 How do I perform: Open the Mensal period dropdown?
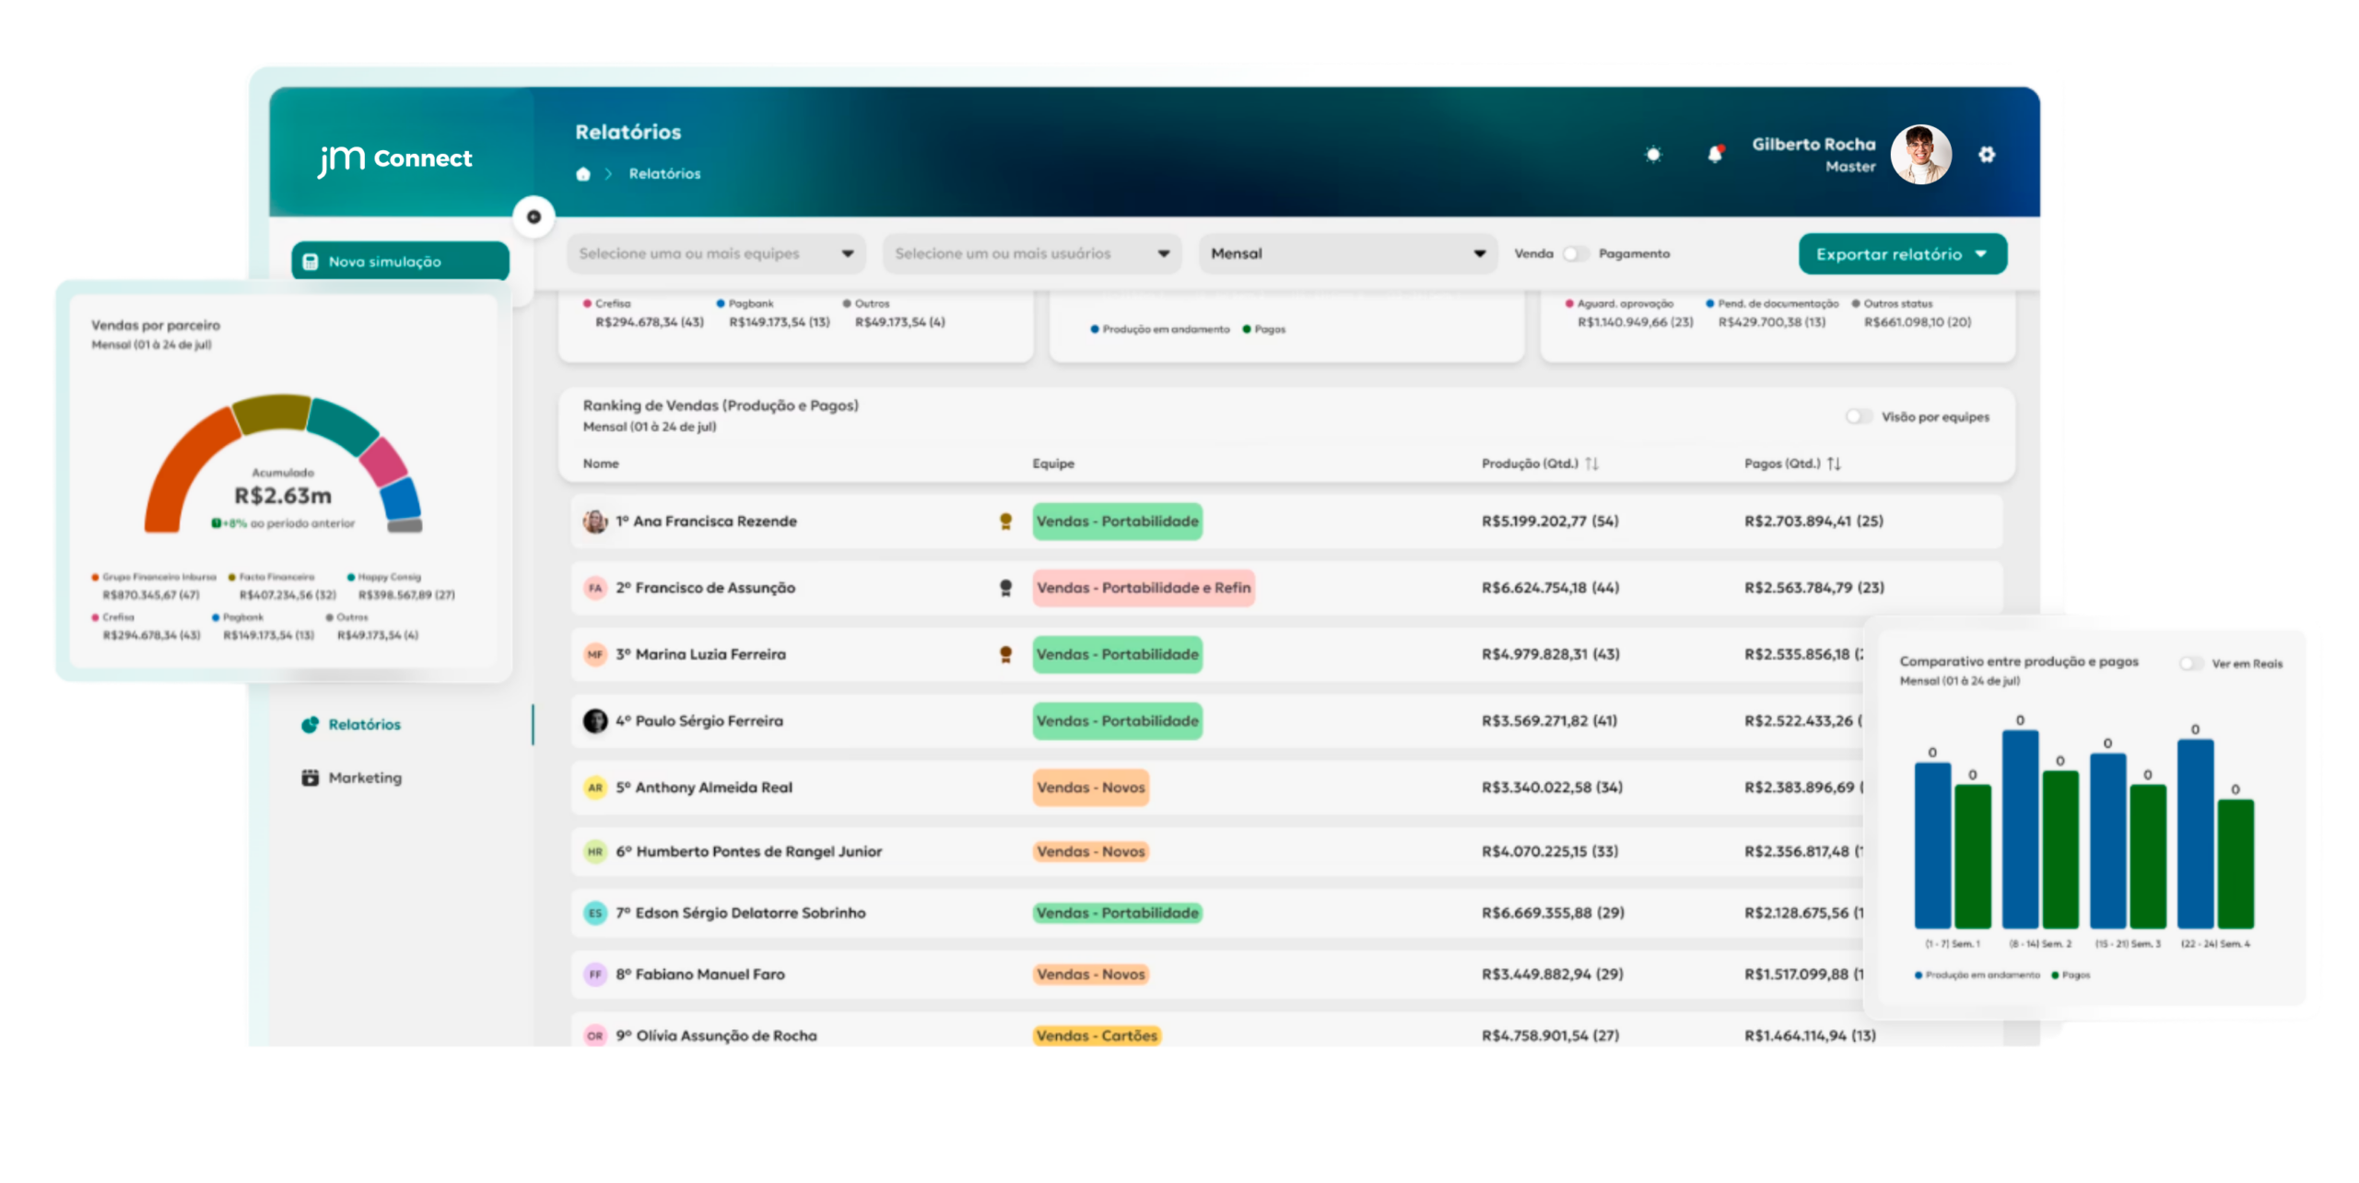(x=1348, y=253)
